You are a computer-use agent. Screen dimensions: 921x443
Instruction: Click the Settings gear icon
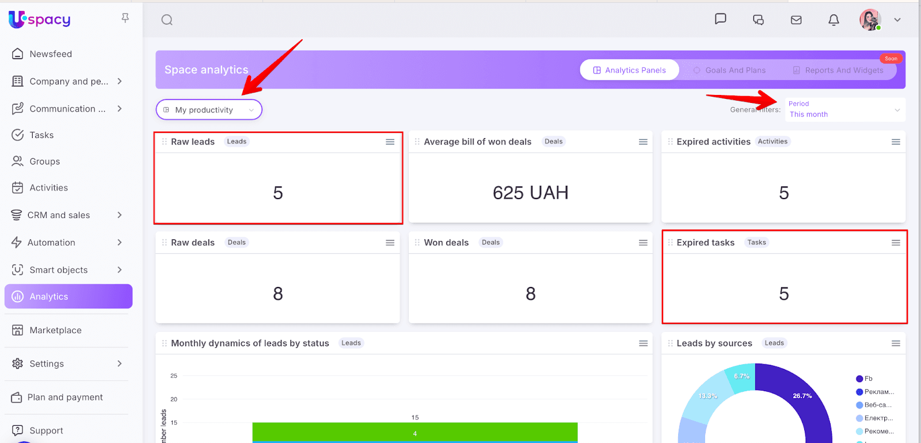(x=18, y=364)
